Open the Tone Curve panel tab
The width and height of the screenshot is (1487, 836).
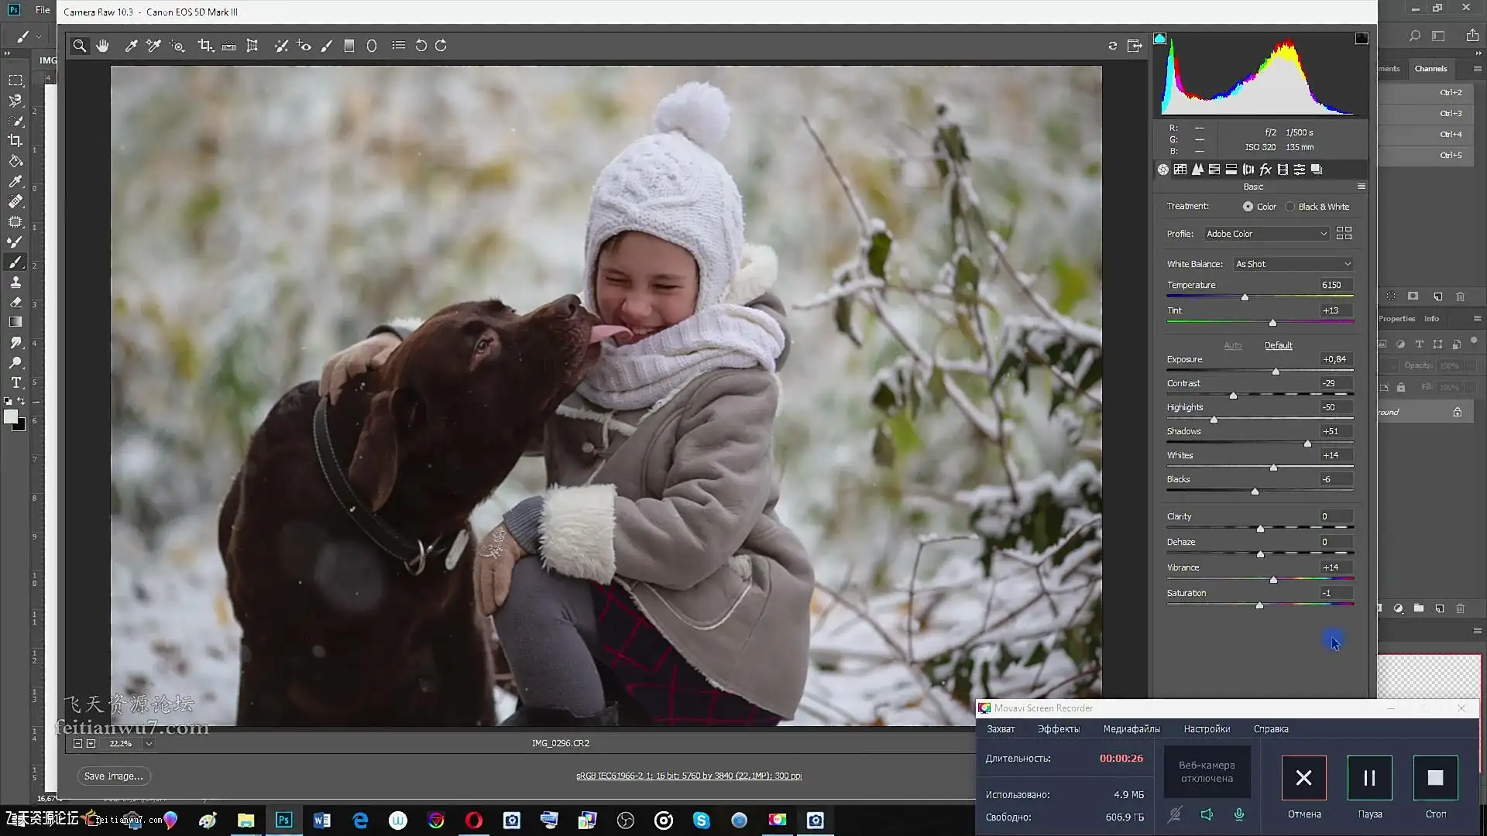click(1180, 170)
